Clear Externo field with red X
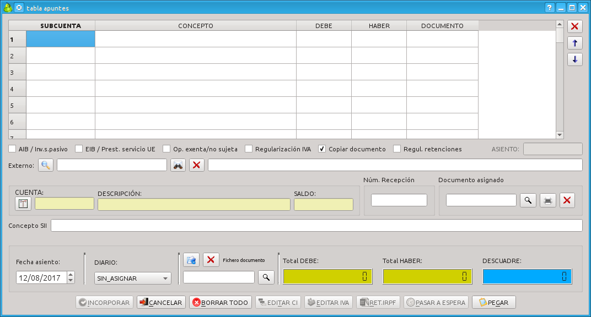591x317 pixels. coord(196,165)
